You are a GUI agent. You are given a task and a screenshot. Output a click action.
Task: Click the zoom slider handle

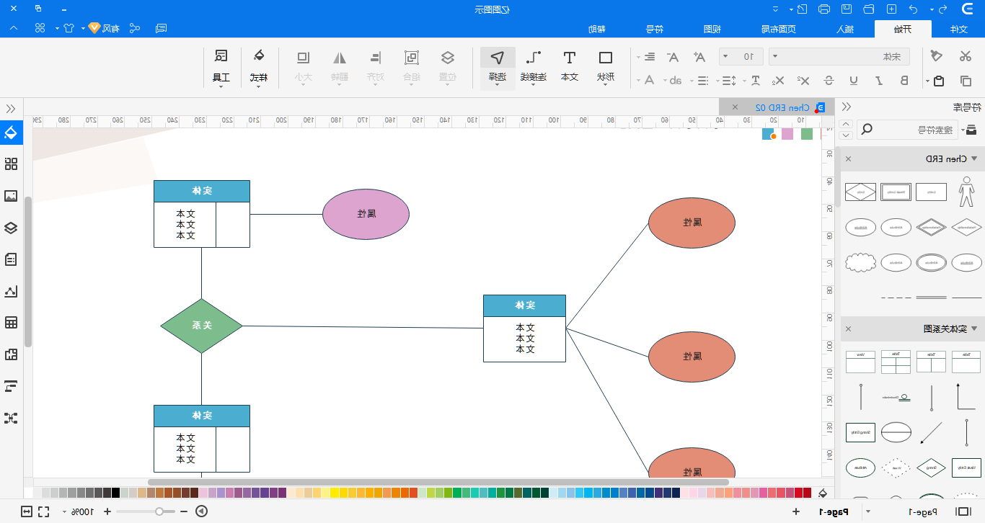(159, 511)
